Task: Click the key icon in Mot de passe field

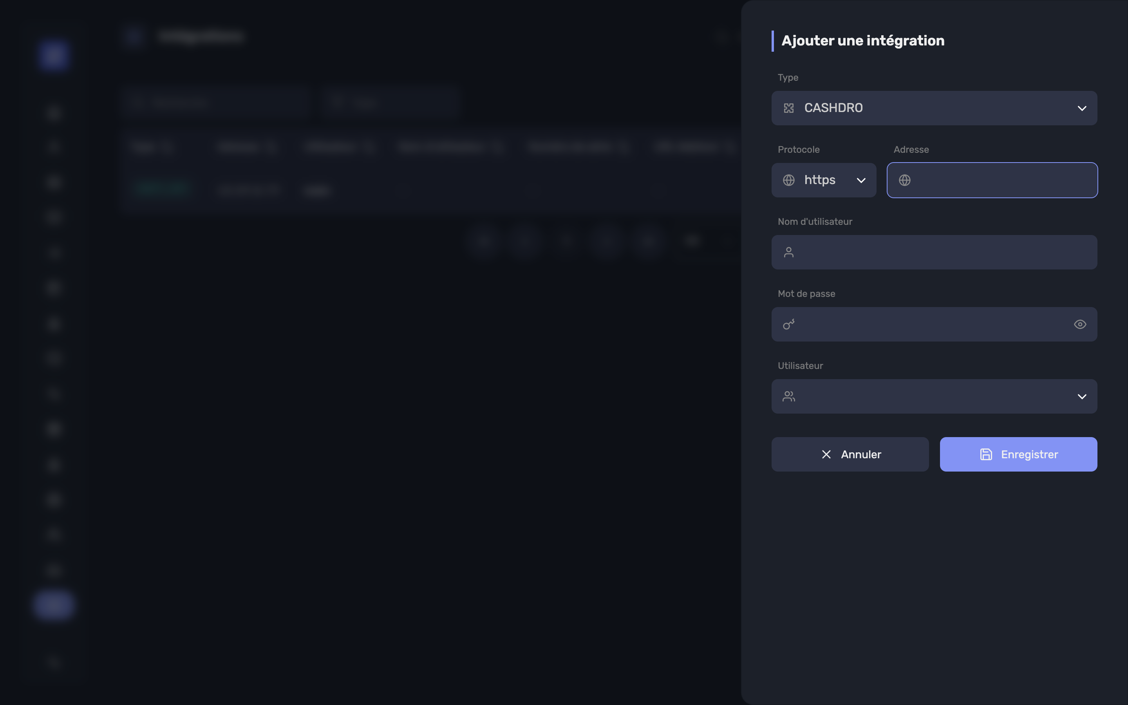Action: point(789,324)
